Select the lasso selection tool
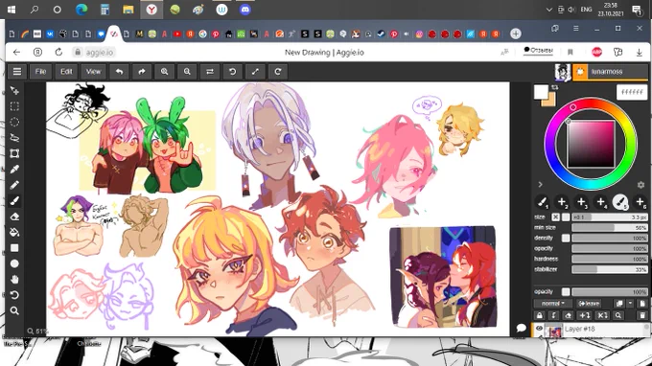The height and width of the screenshot is (366, 652). tap(14, 138)
